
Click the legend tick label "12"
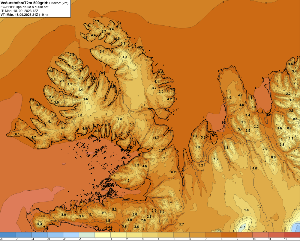[x=286, y=239]
